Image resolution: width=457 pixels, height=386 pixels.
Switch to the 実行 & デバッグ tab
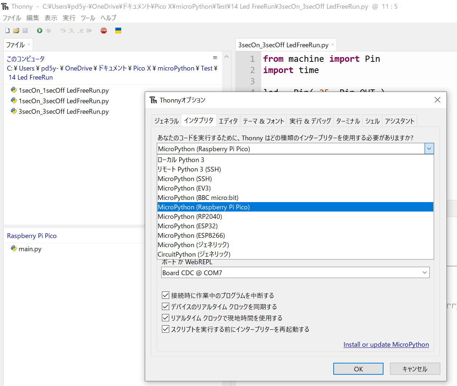point(310,121)
